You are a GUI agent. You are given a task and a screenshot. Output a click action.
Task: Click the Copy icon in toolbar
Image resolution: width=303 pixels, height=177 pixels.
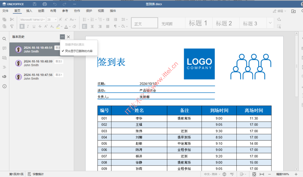click(x=4, y=19)
